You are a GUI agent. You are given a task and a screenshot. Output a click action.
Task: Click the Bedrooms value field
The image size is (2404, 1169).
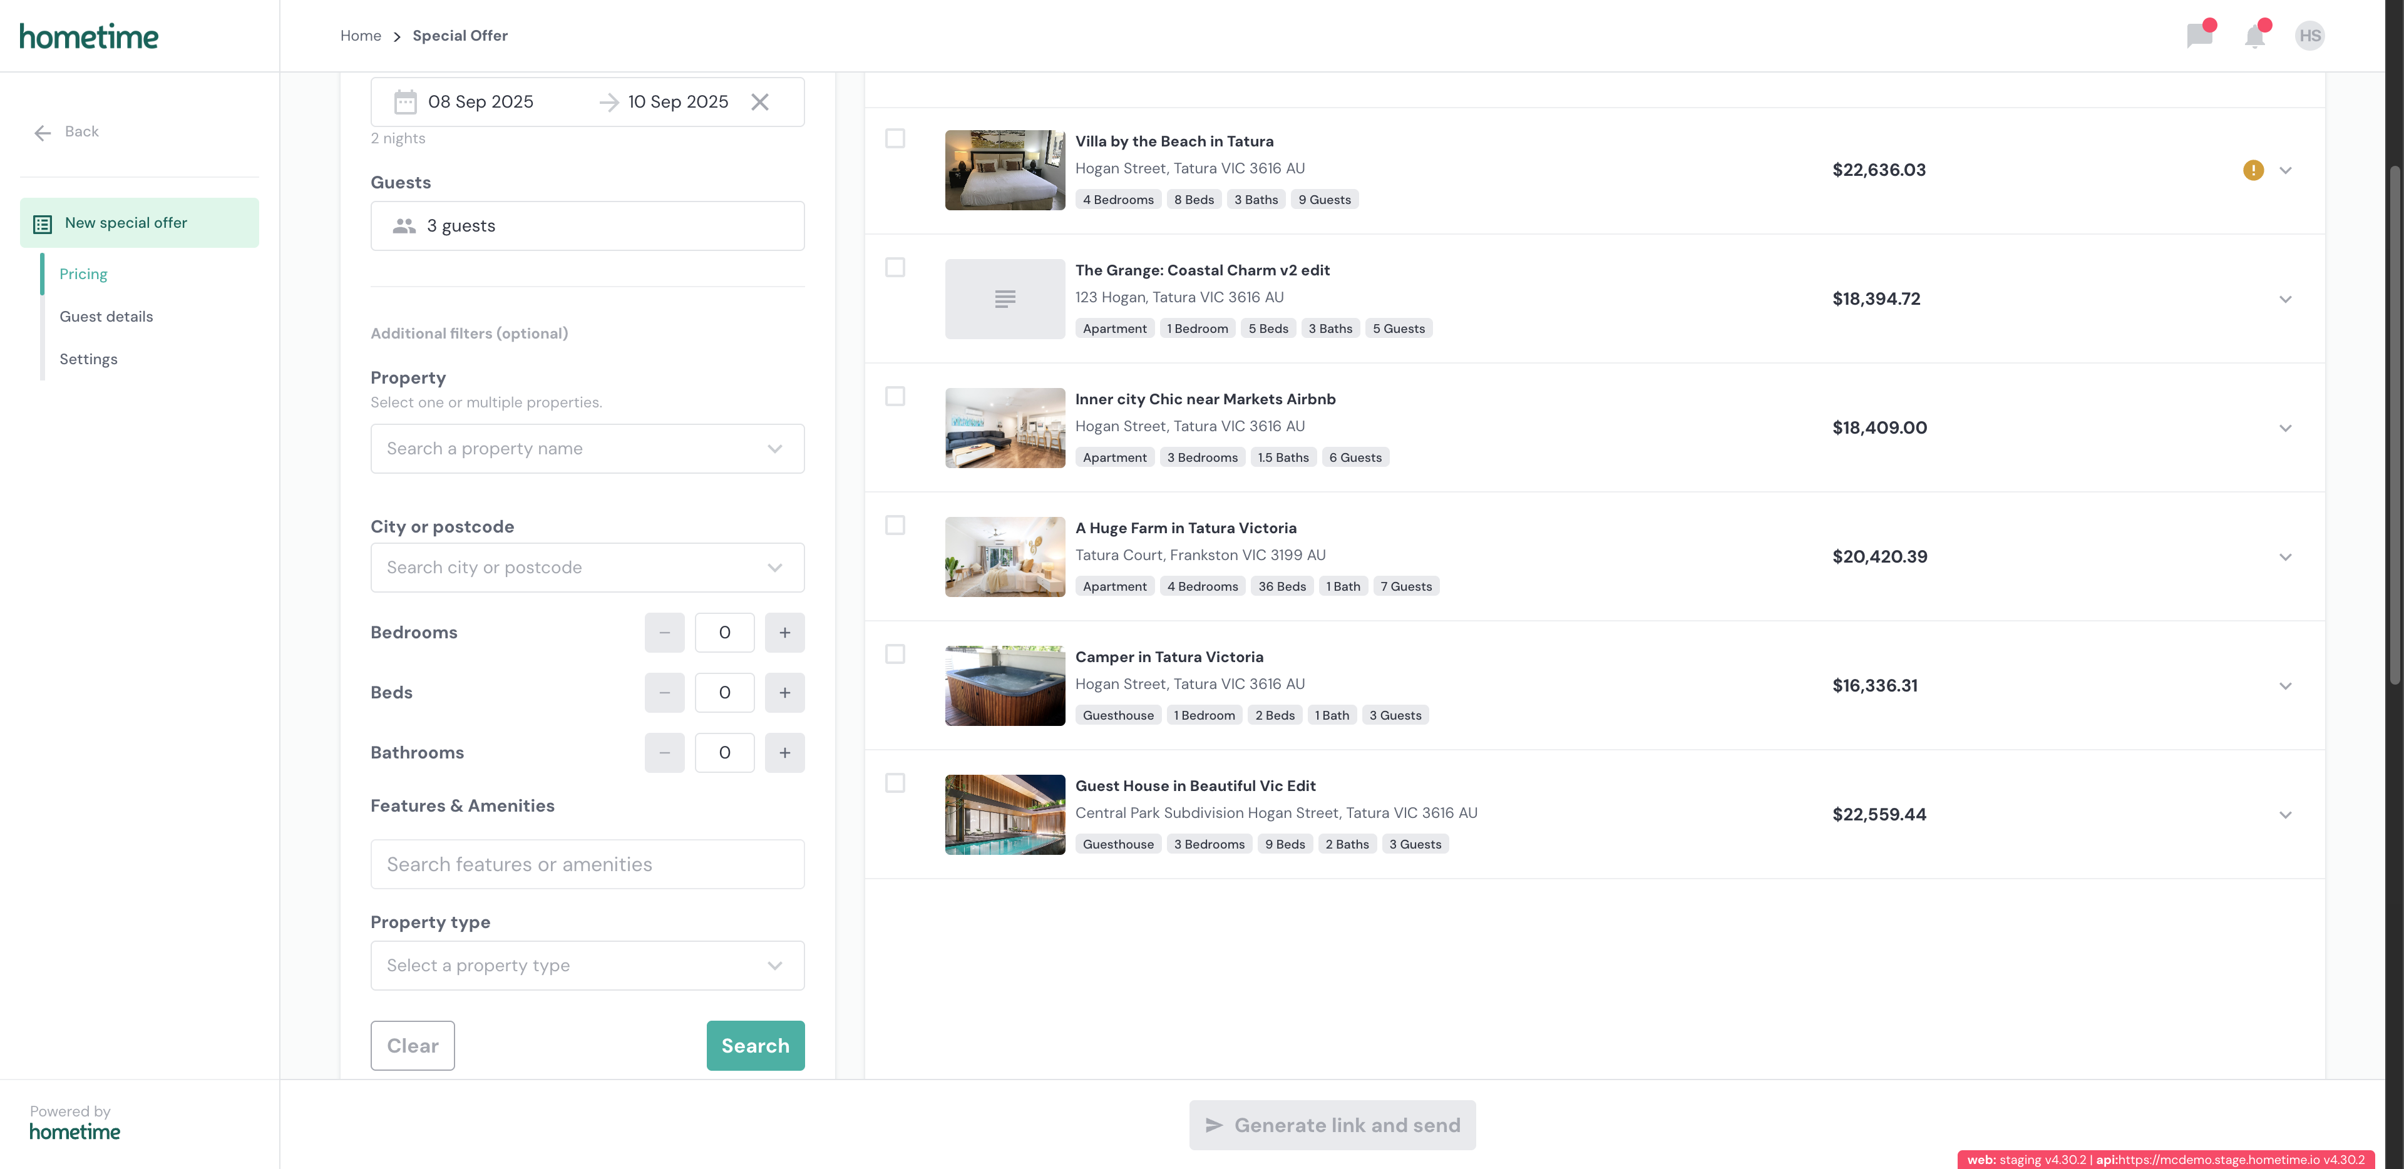pyautogui.click(x=724, y=633)
